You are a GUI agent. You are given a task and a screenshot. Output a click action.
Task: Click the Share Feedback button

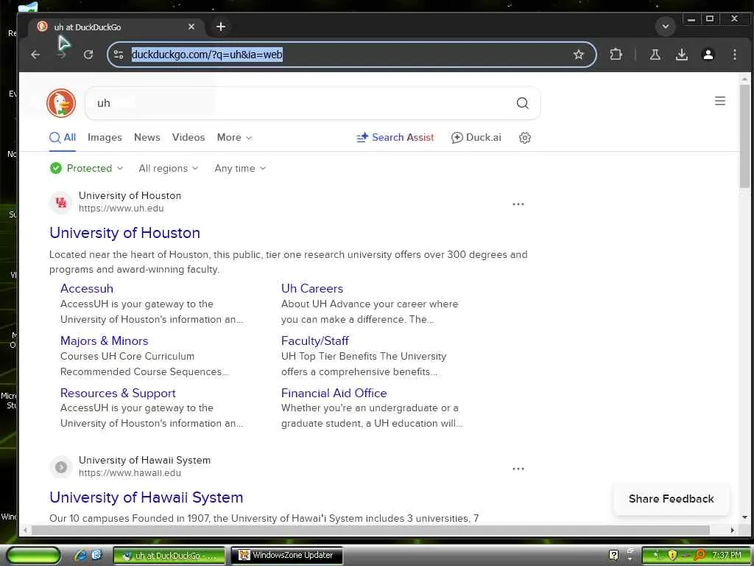coord(671,499)
